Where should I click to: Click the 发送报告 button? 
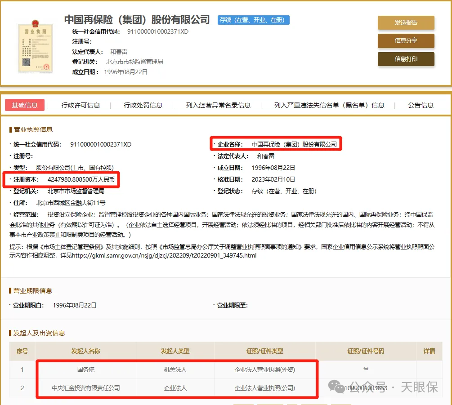point(405,22)
